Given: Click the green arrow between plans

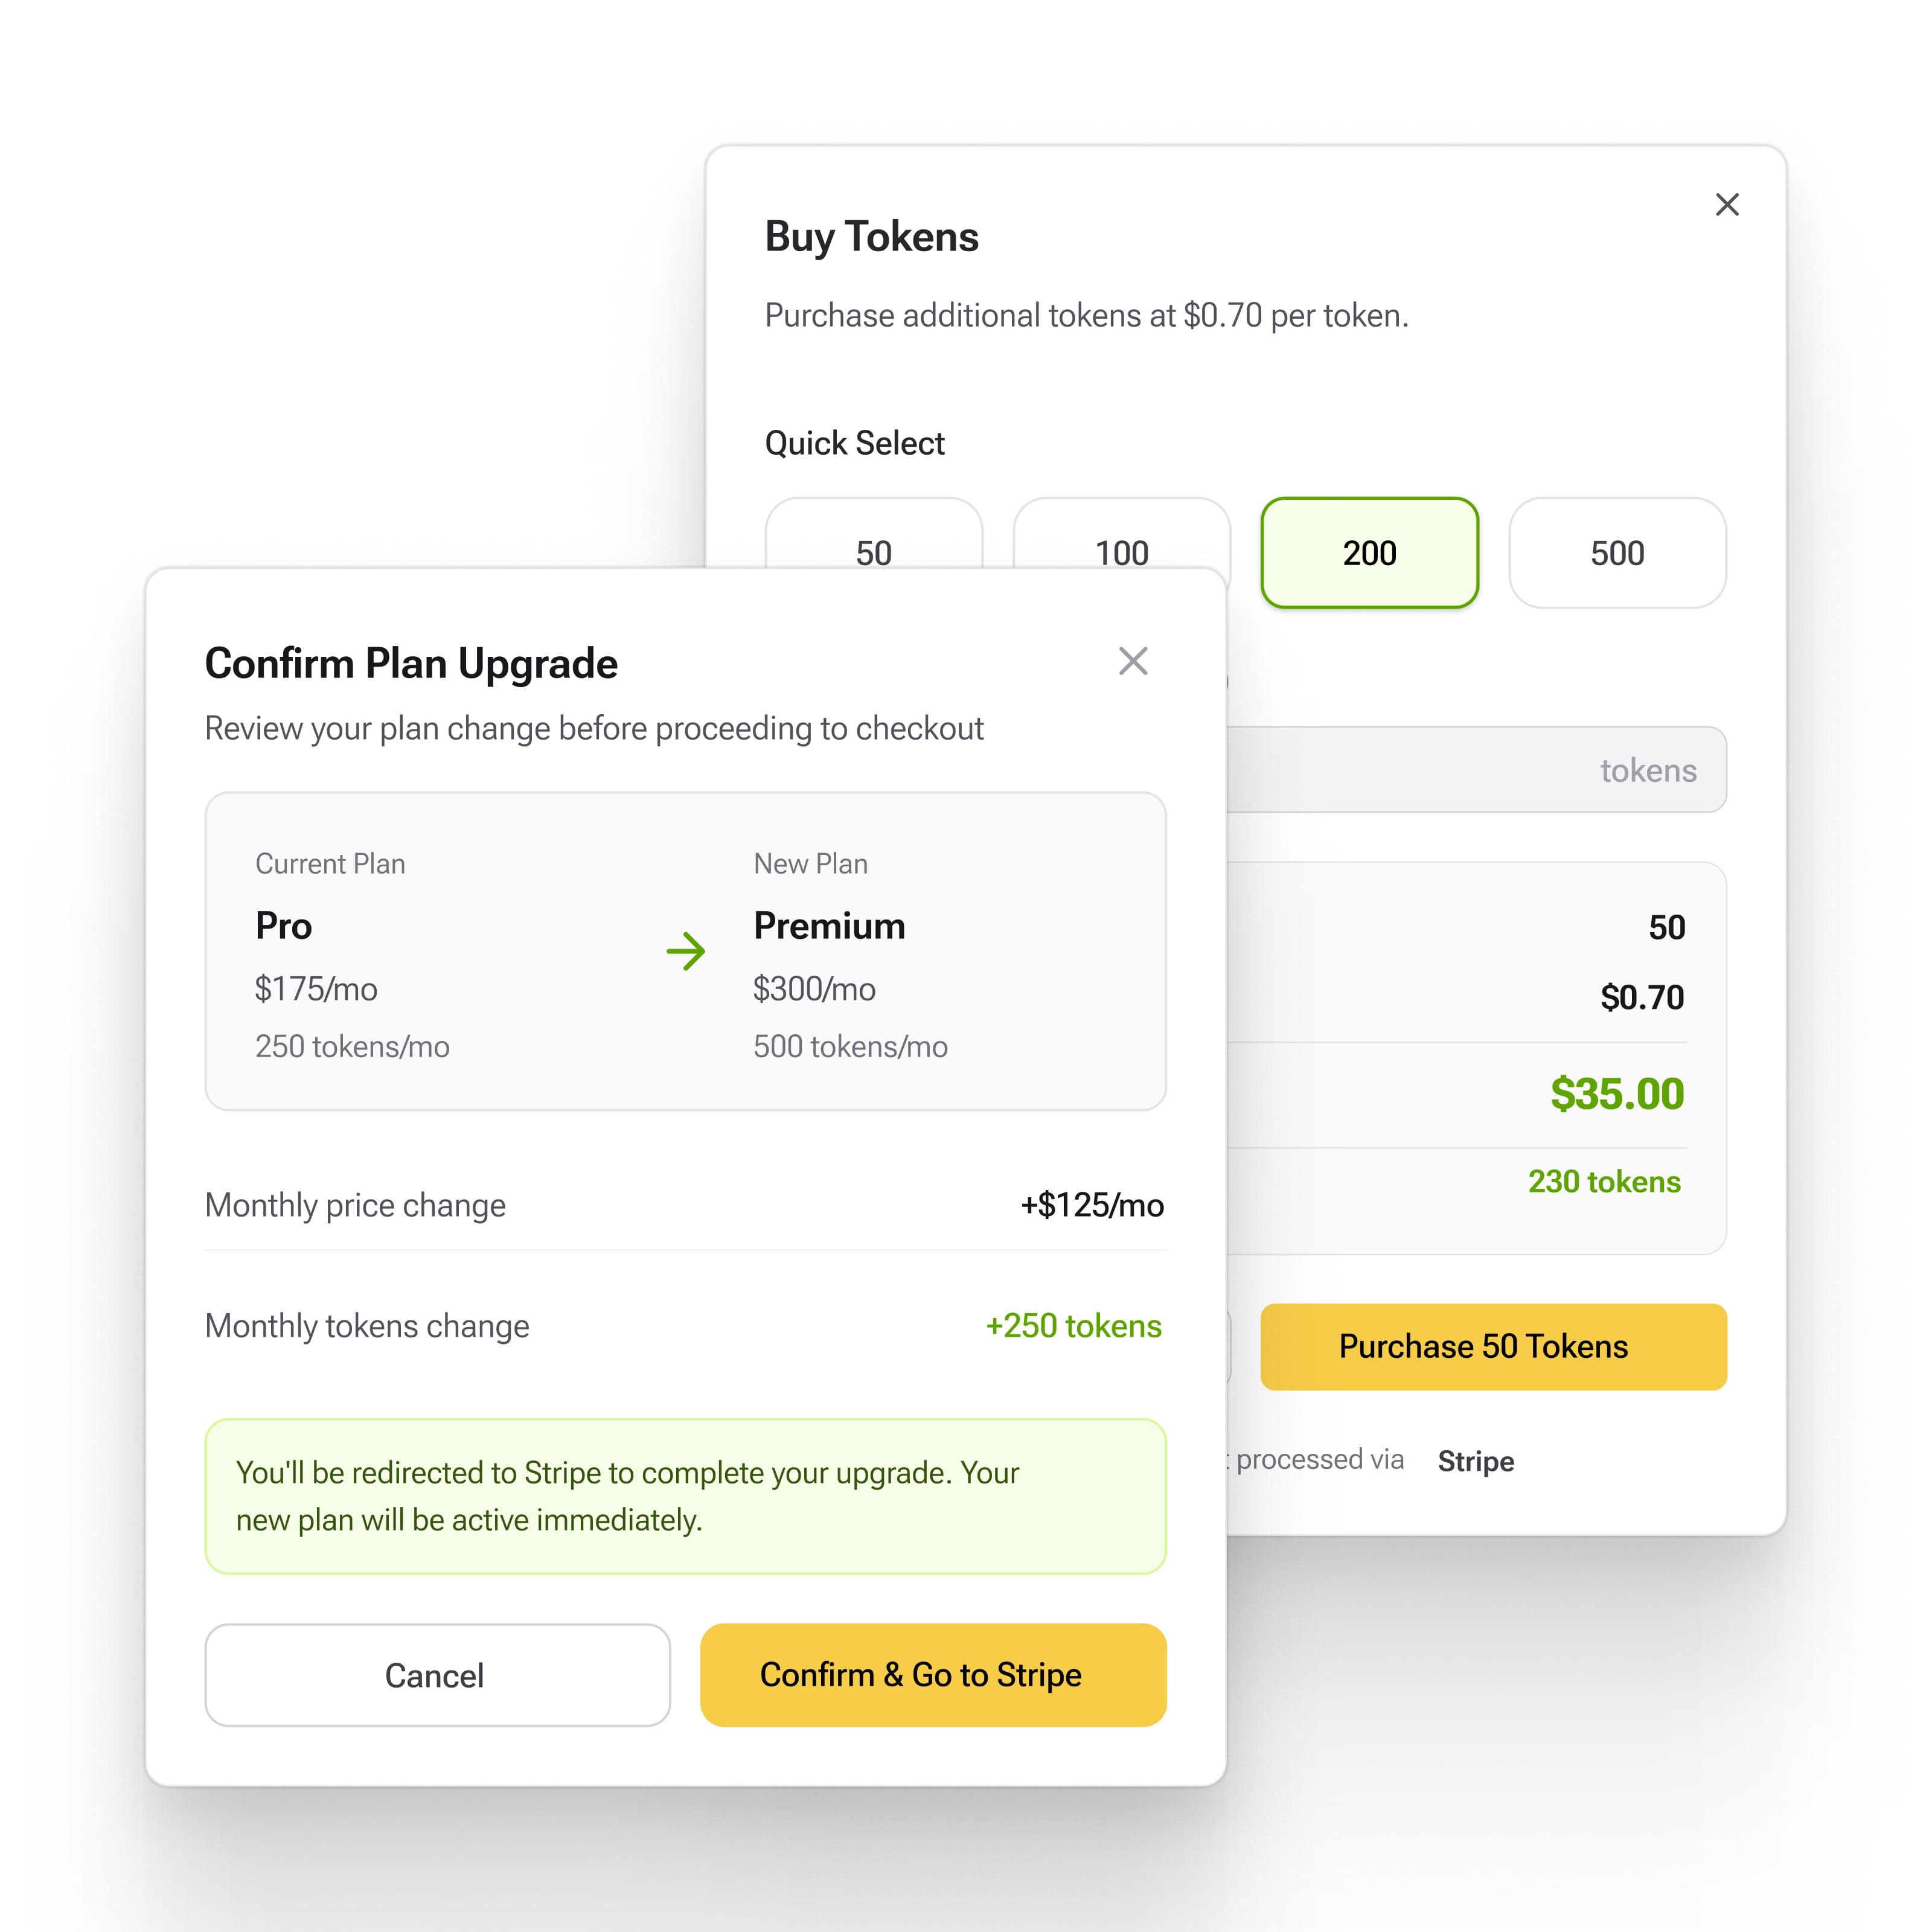Looking at the screenshot, I should tap(686, 951).
